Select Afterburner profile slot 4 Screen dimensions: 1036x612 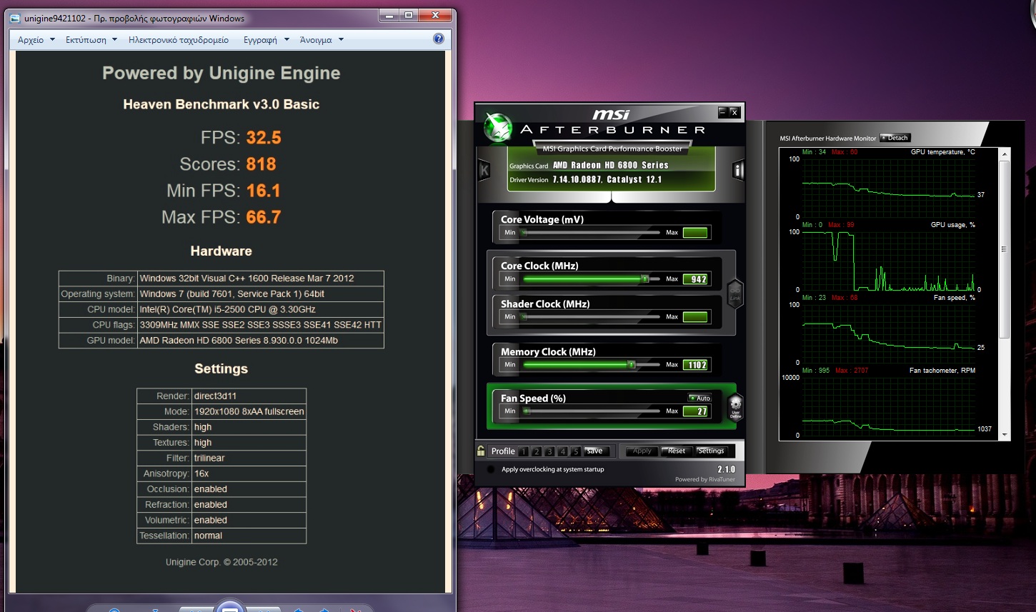563,451
